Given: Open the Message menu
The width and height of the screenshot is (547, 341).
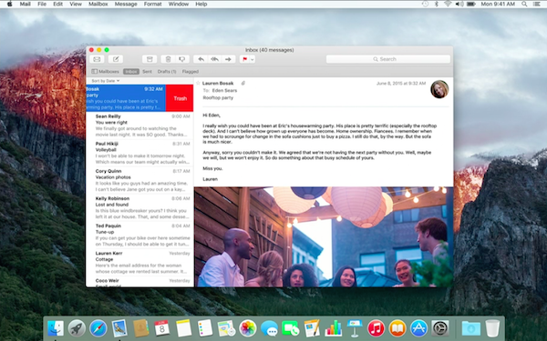Looking at the screenshot, I should coord(126,5).
